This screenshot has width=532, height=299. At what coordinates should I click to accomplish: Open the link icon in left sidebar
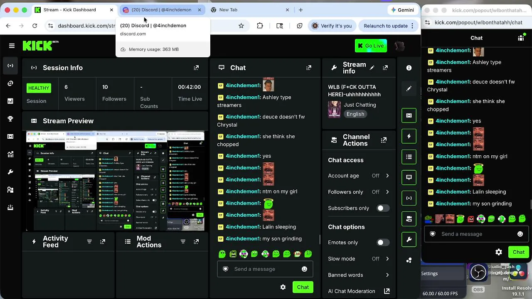point(10,83)
